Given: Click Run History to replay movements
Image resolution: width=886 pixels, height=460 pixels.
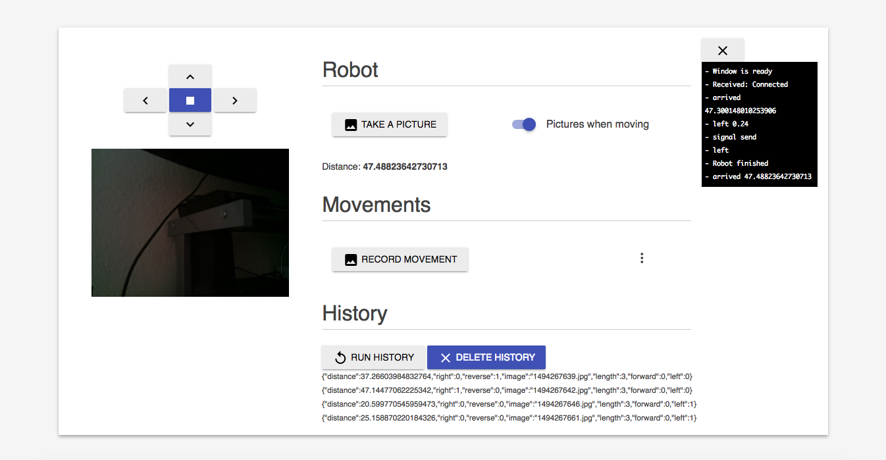Looking at the screenshot, I should pos(373,357).
